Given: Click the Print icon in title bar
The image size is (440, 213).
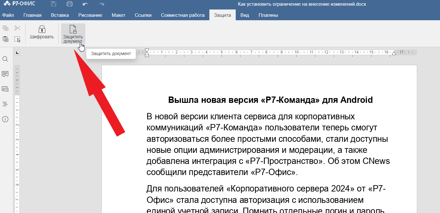Looking at the screenshot, I should point(70,4).
